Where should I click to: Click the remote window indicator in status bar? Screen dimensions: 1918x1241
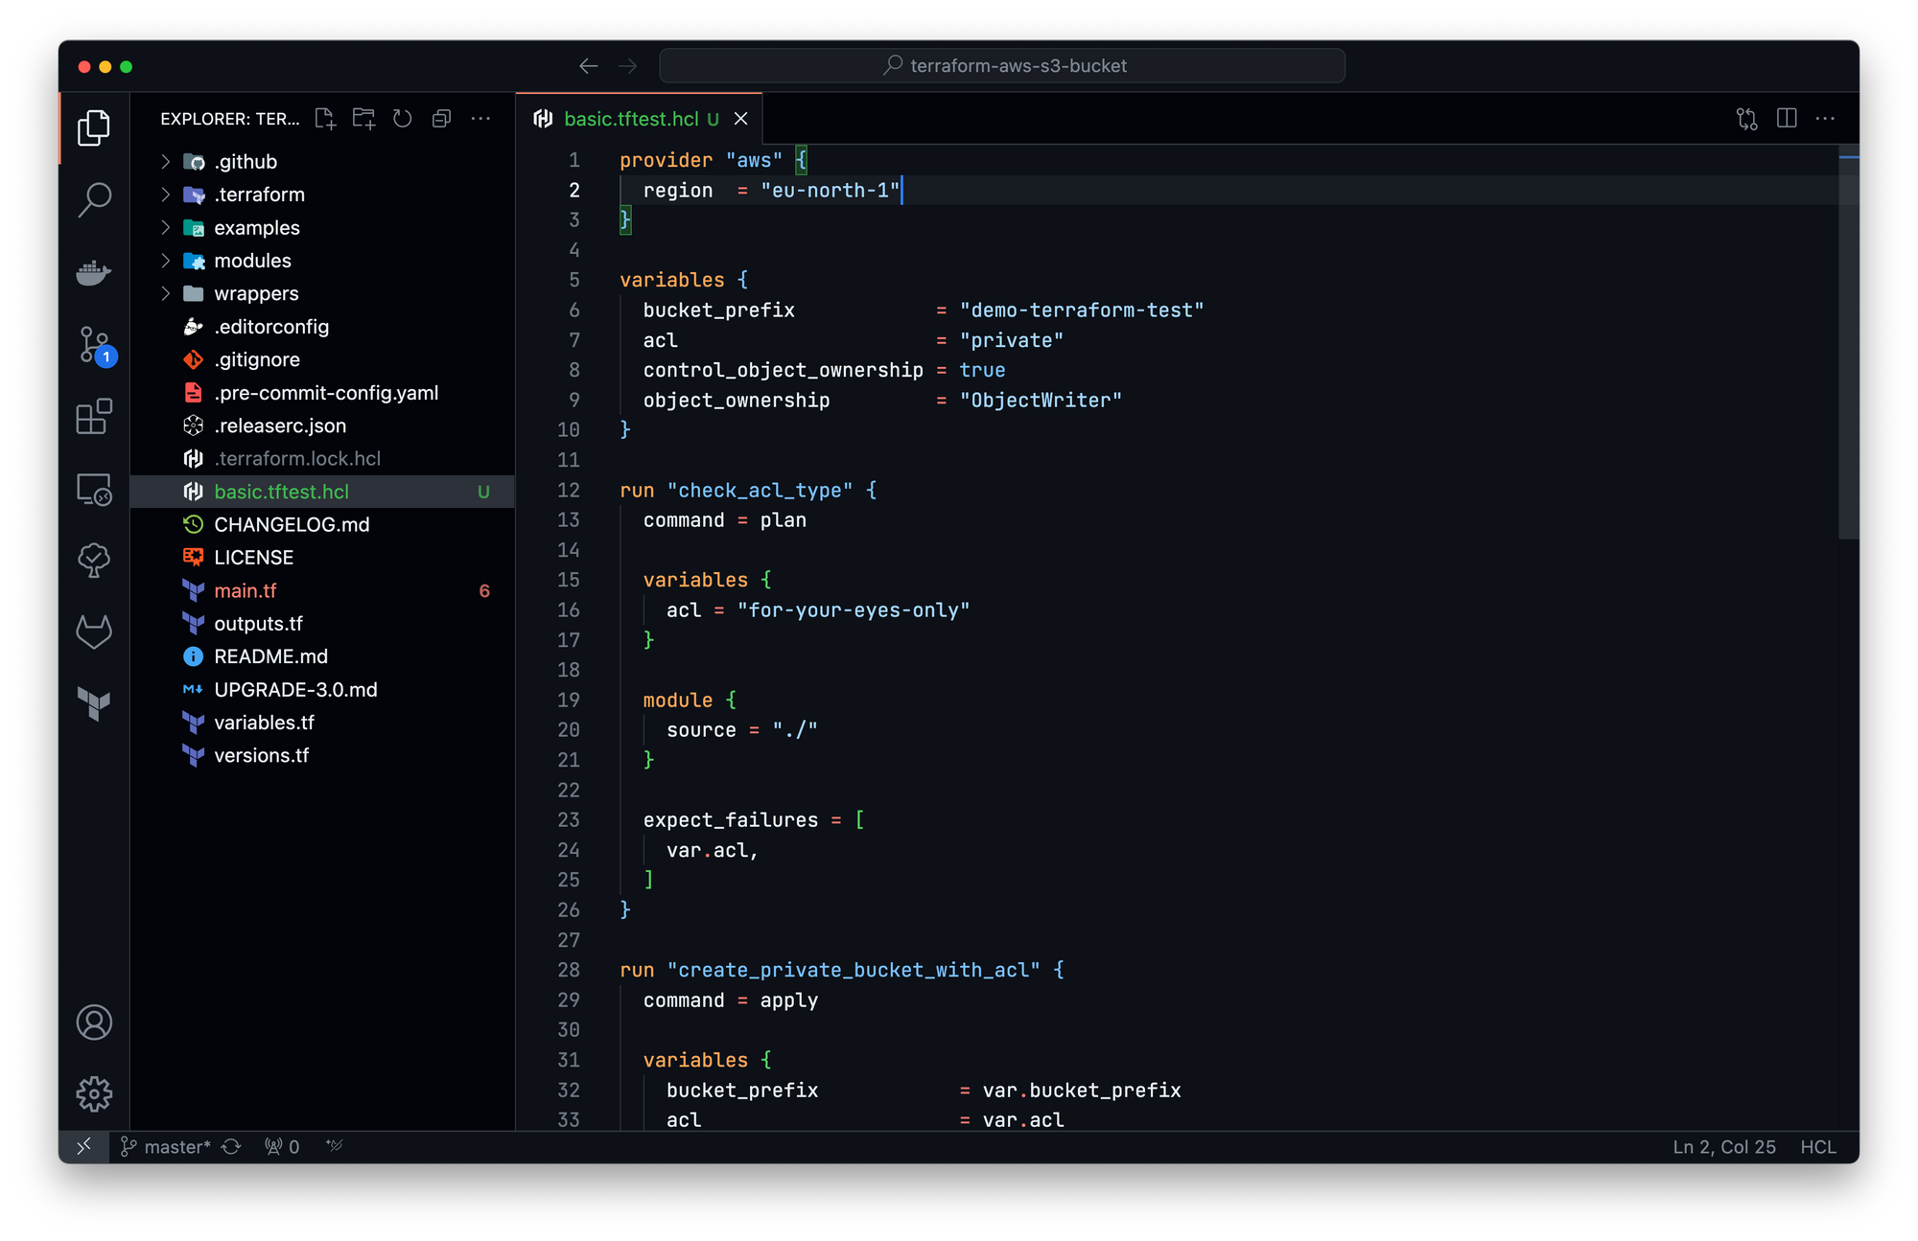pyautogui.click(x=84, y=1146)
